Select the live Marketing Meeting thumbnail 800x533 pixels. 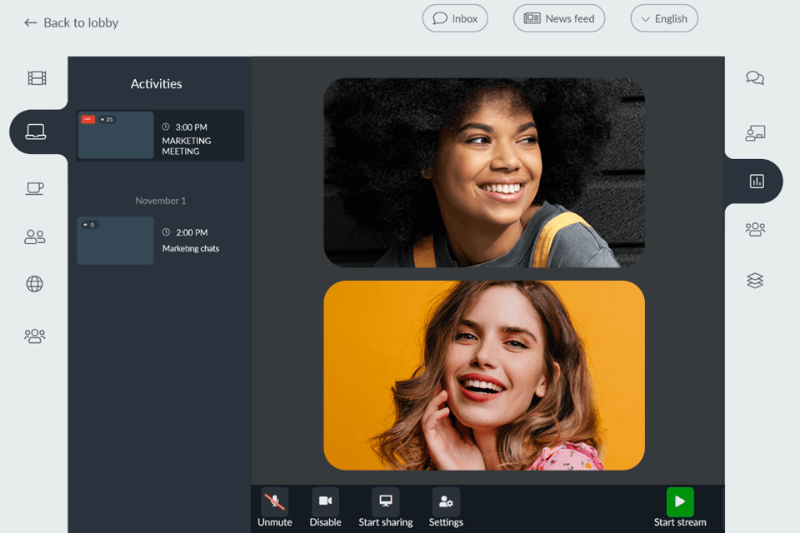point(115,135)
